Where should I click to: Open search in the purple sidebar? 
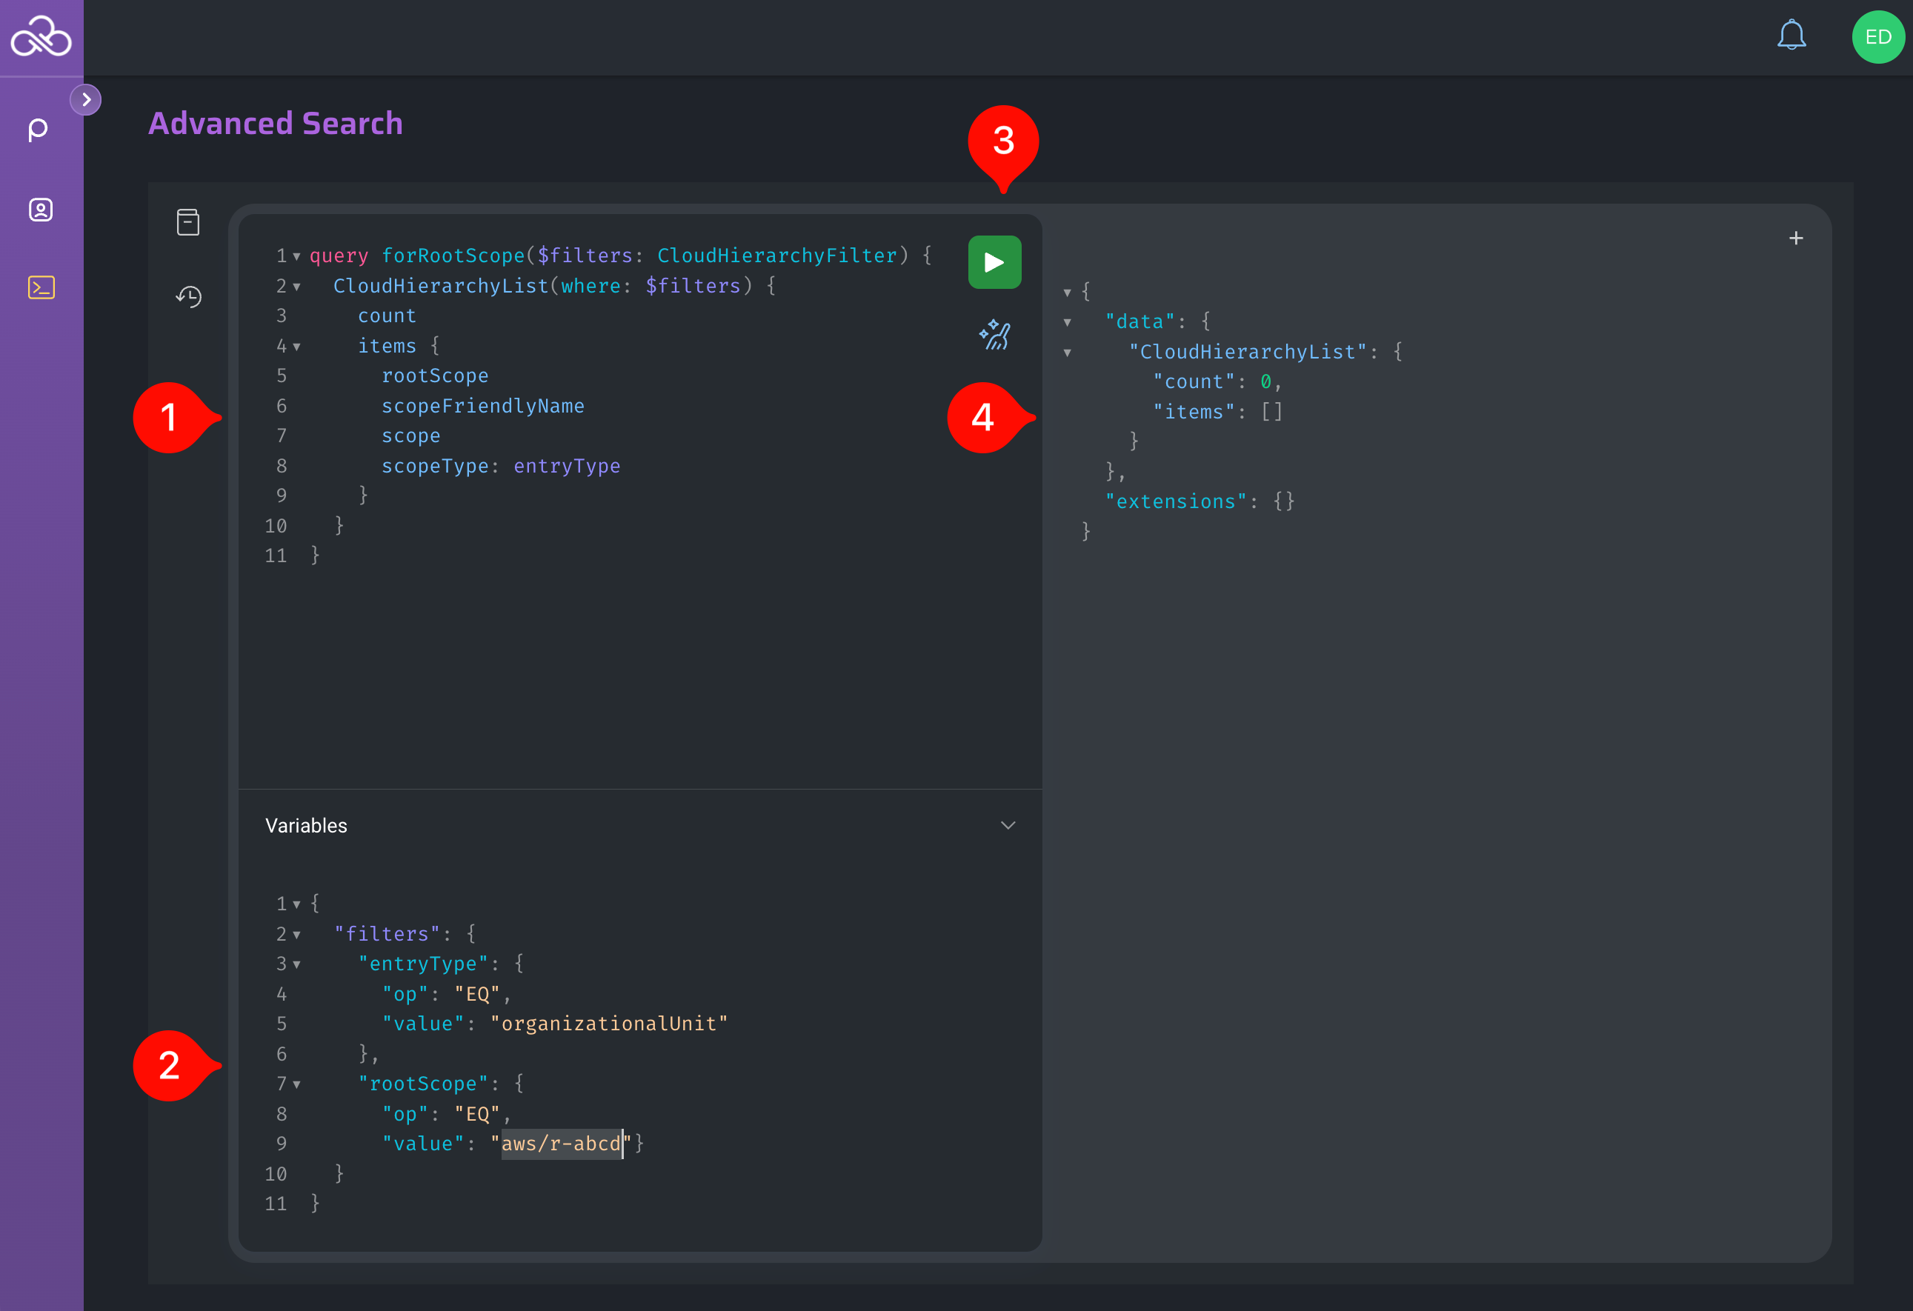click(39, 129)
